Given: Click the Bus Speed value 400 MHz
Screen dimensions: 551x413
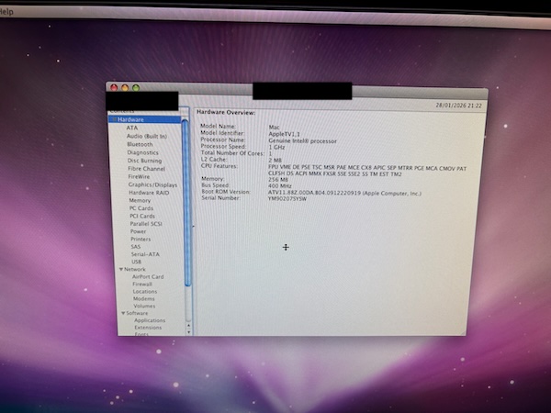Looking at the screenshot, I should click(x=280, y=185).
